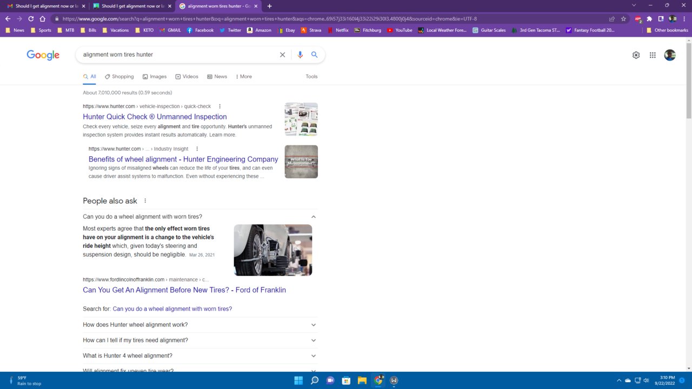The height and width of the screenshot is (389, 692).
Task: Open the Google apps grid
Action: coord(653,55)
